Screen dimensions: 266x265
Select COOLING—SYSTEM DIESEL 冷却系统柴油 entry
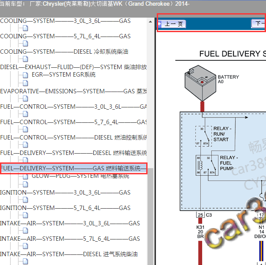[64, 52]
